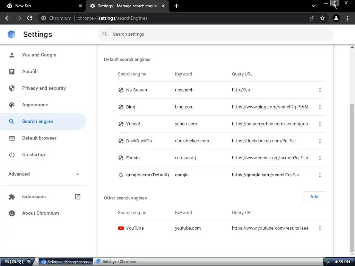355x266 pixels.
Task: Open the tab search chevron
Action: (x=313, y=6)
